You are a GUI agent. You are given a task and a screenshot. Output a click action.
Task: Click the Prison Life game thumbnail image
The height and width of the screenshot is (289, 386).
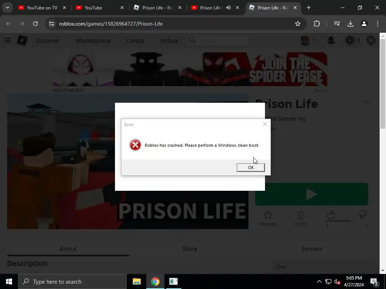pos(128,161)
